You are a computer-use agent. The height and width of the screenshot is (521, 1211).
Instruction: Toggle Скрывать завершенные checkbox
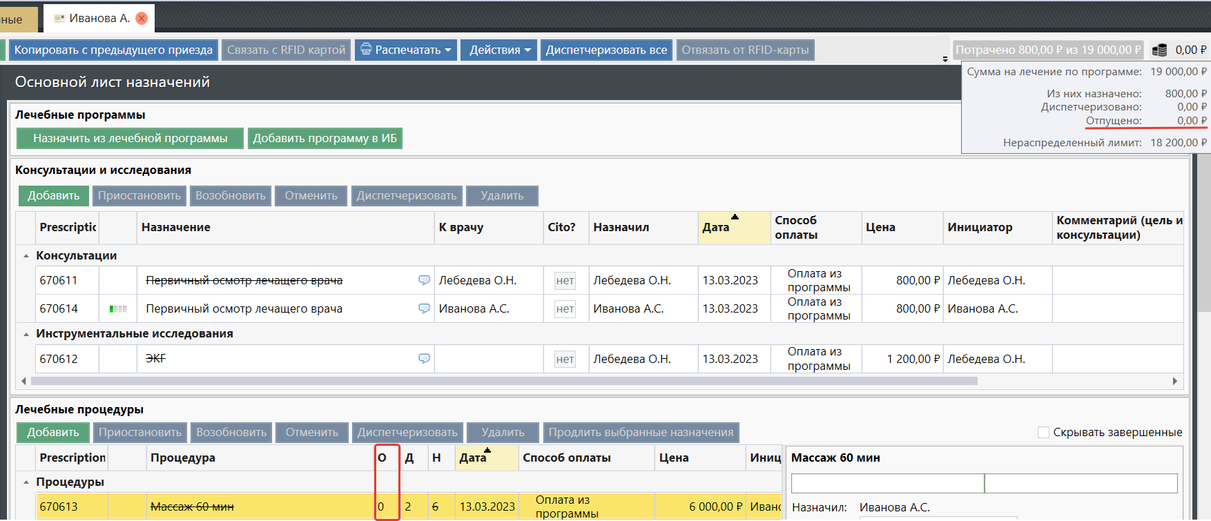tap(1043, 432)
